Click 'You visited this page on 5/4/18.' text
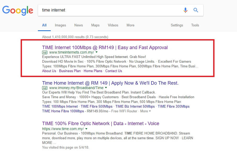The width and height of the screenshot is (237, 152). click(66, 147)
